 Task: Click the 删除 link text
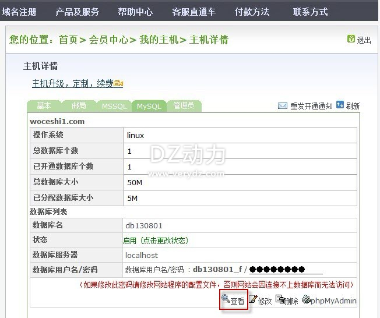[291, 301]
